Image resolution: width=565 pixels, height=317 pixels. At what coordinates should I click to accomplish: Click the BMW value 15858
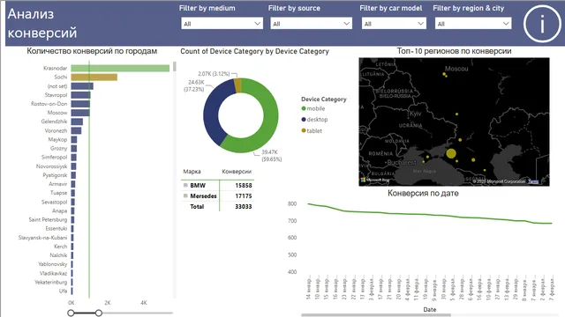[x=244, y=186]
